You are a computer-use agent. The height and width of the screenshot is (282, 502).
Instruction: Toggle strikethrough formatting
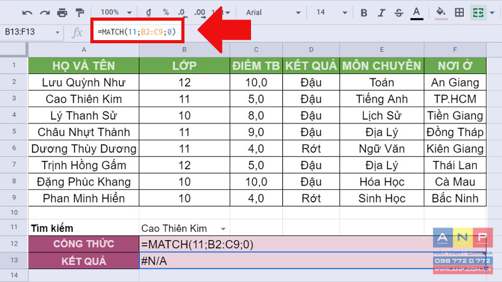pyautogui.click(x=398, y=13)
